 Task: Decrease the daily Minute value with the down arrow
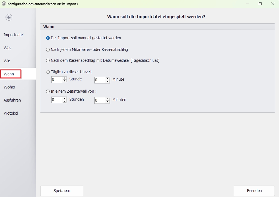(x=108, y=81)
